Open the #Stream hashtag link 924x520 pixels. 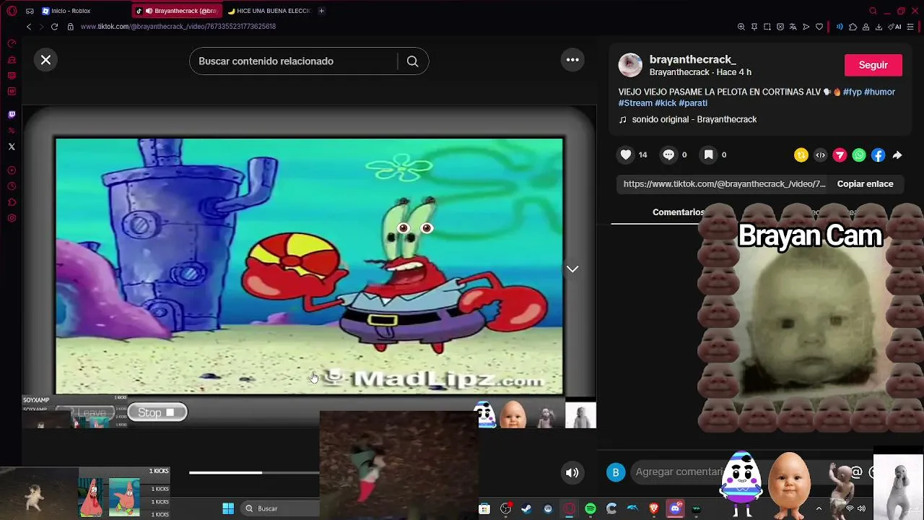[635, 103]
